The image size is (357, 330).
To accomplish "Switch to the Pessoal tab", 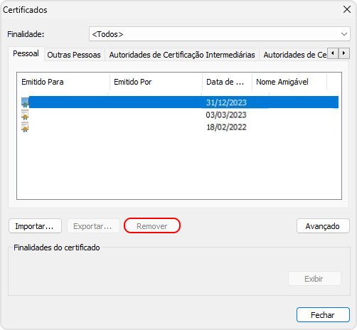I will [26, 53].
